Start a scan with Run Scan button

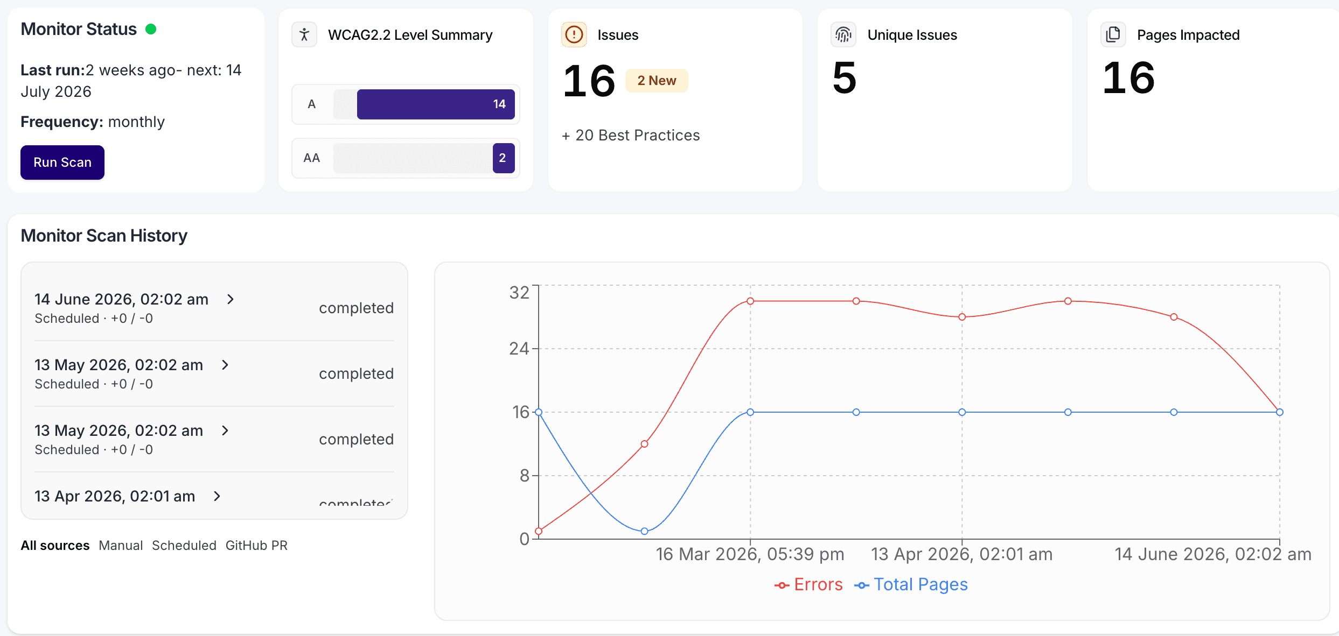pyautogui.click(x=62, y=162)
